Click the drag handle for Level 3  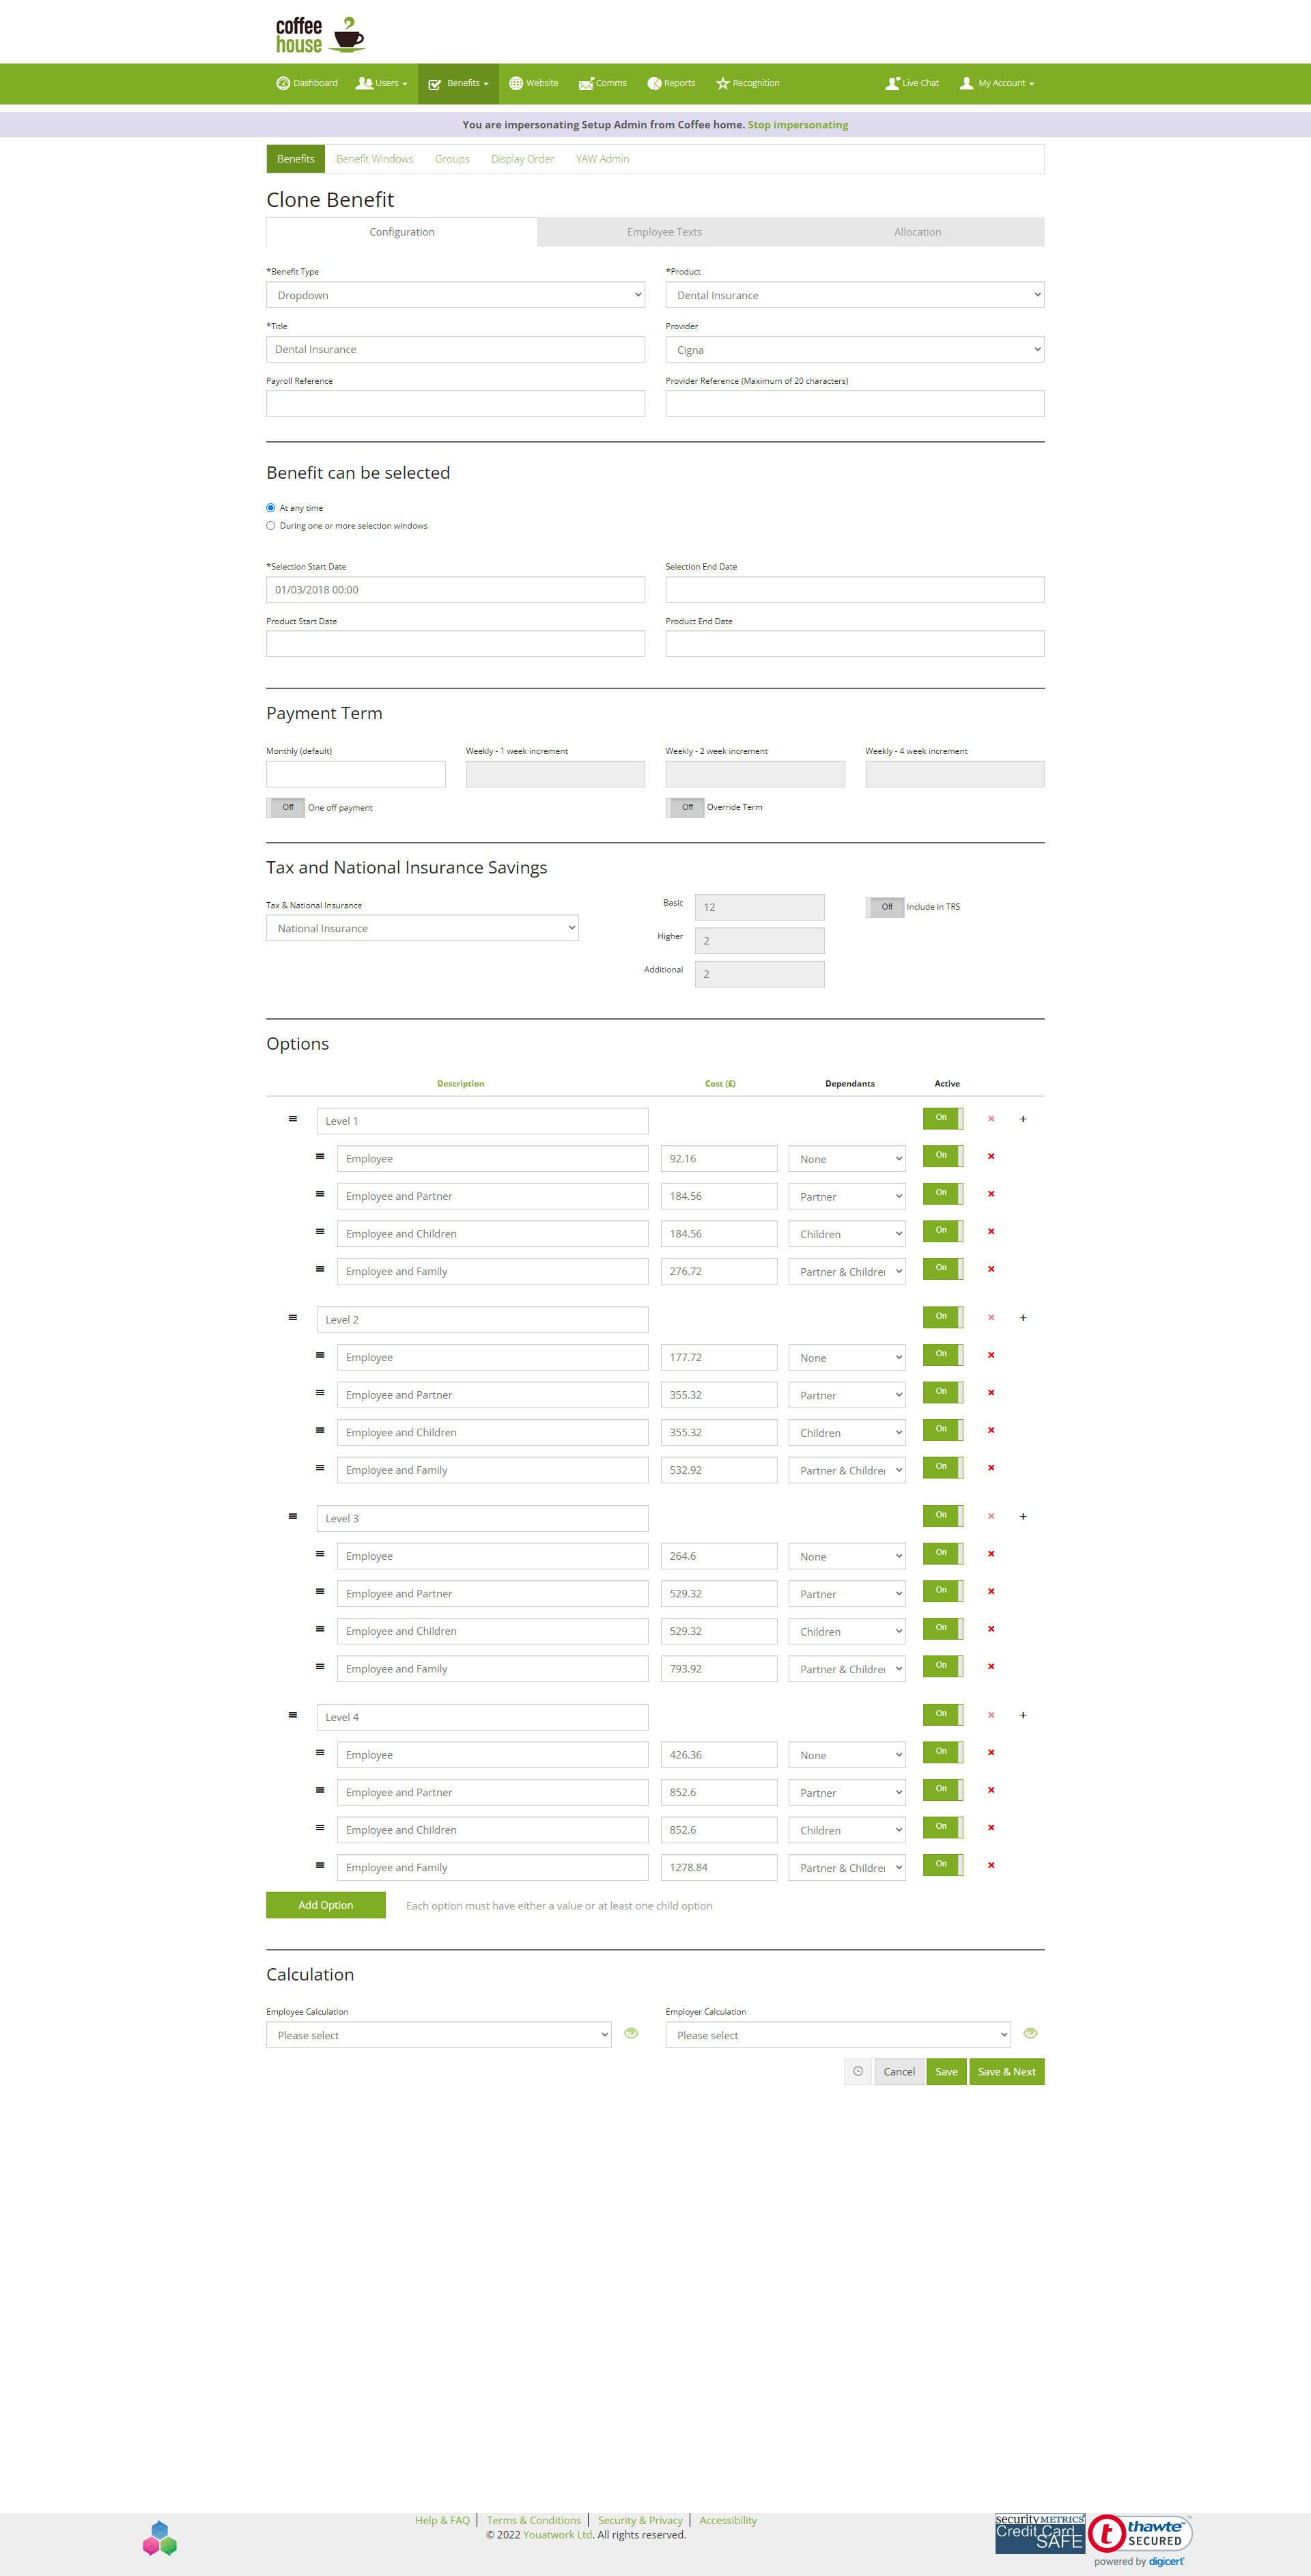pyautogui.click(x=292, y=1516)
